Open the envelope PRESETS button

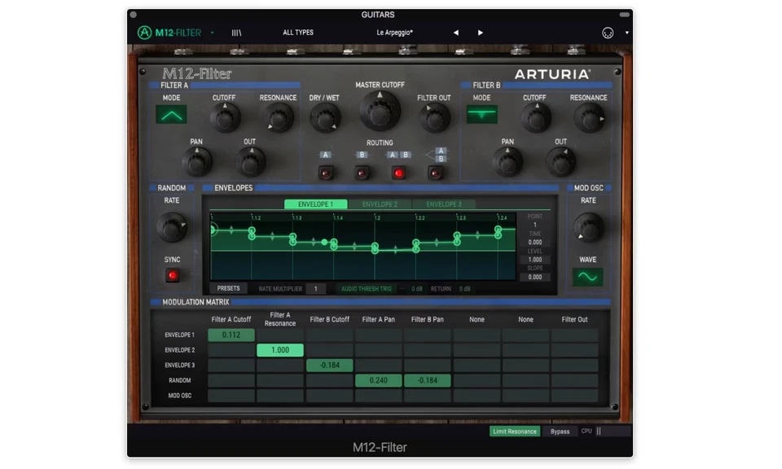point(228,287)
